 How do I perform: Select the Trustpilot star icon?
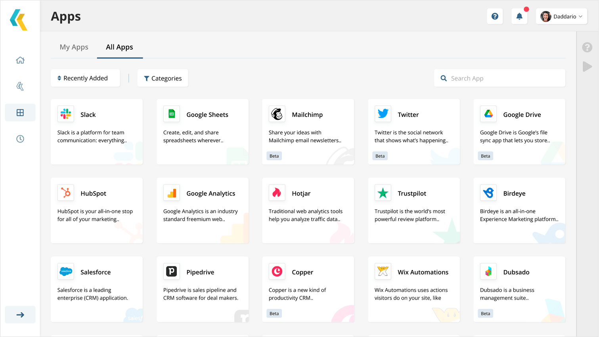(382, 193)
